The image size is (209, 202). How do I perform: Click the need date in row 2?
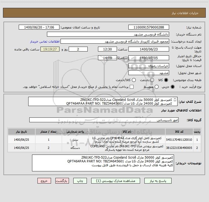(x=21, y=148)
